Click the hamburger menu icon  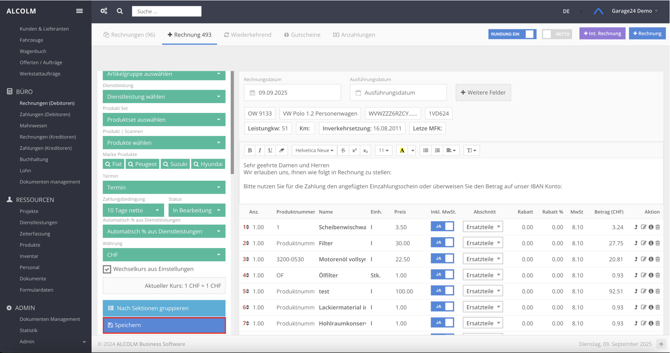[79, 11]
